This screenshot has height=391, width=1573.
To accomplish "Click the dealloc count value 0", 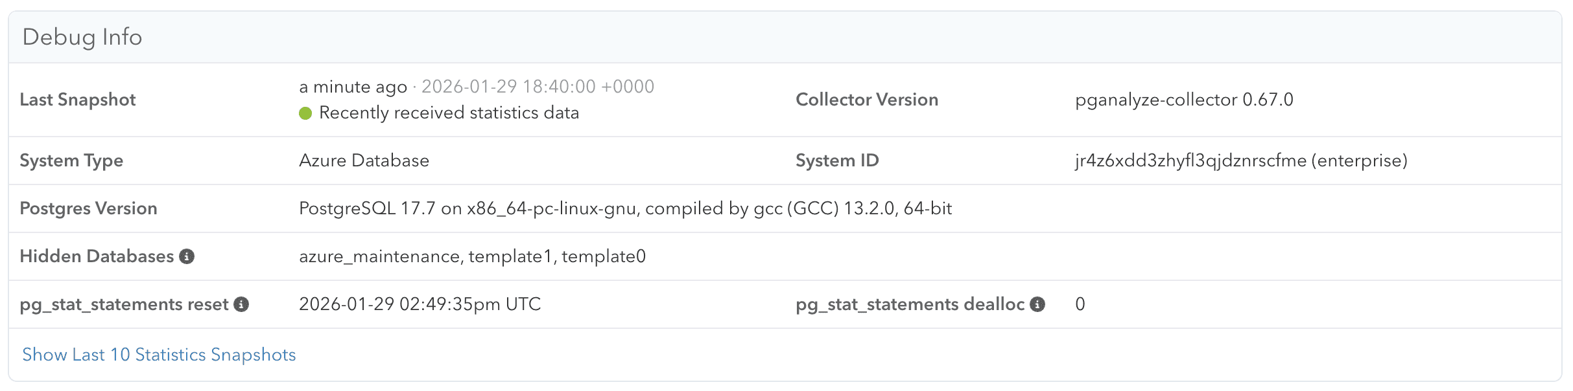I will point(1080,304).
